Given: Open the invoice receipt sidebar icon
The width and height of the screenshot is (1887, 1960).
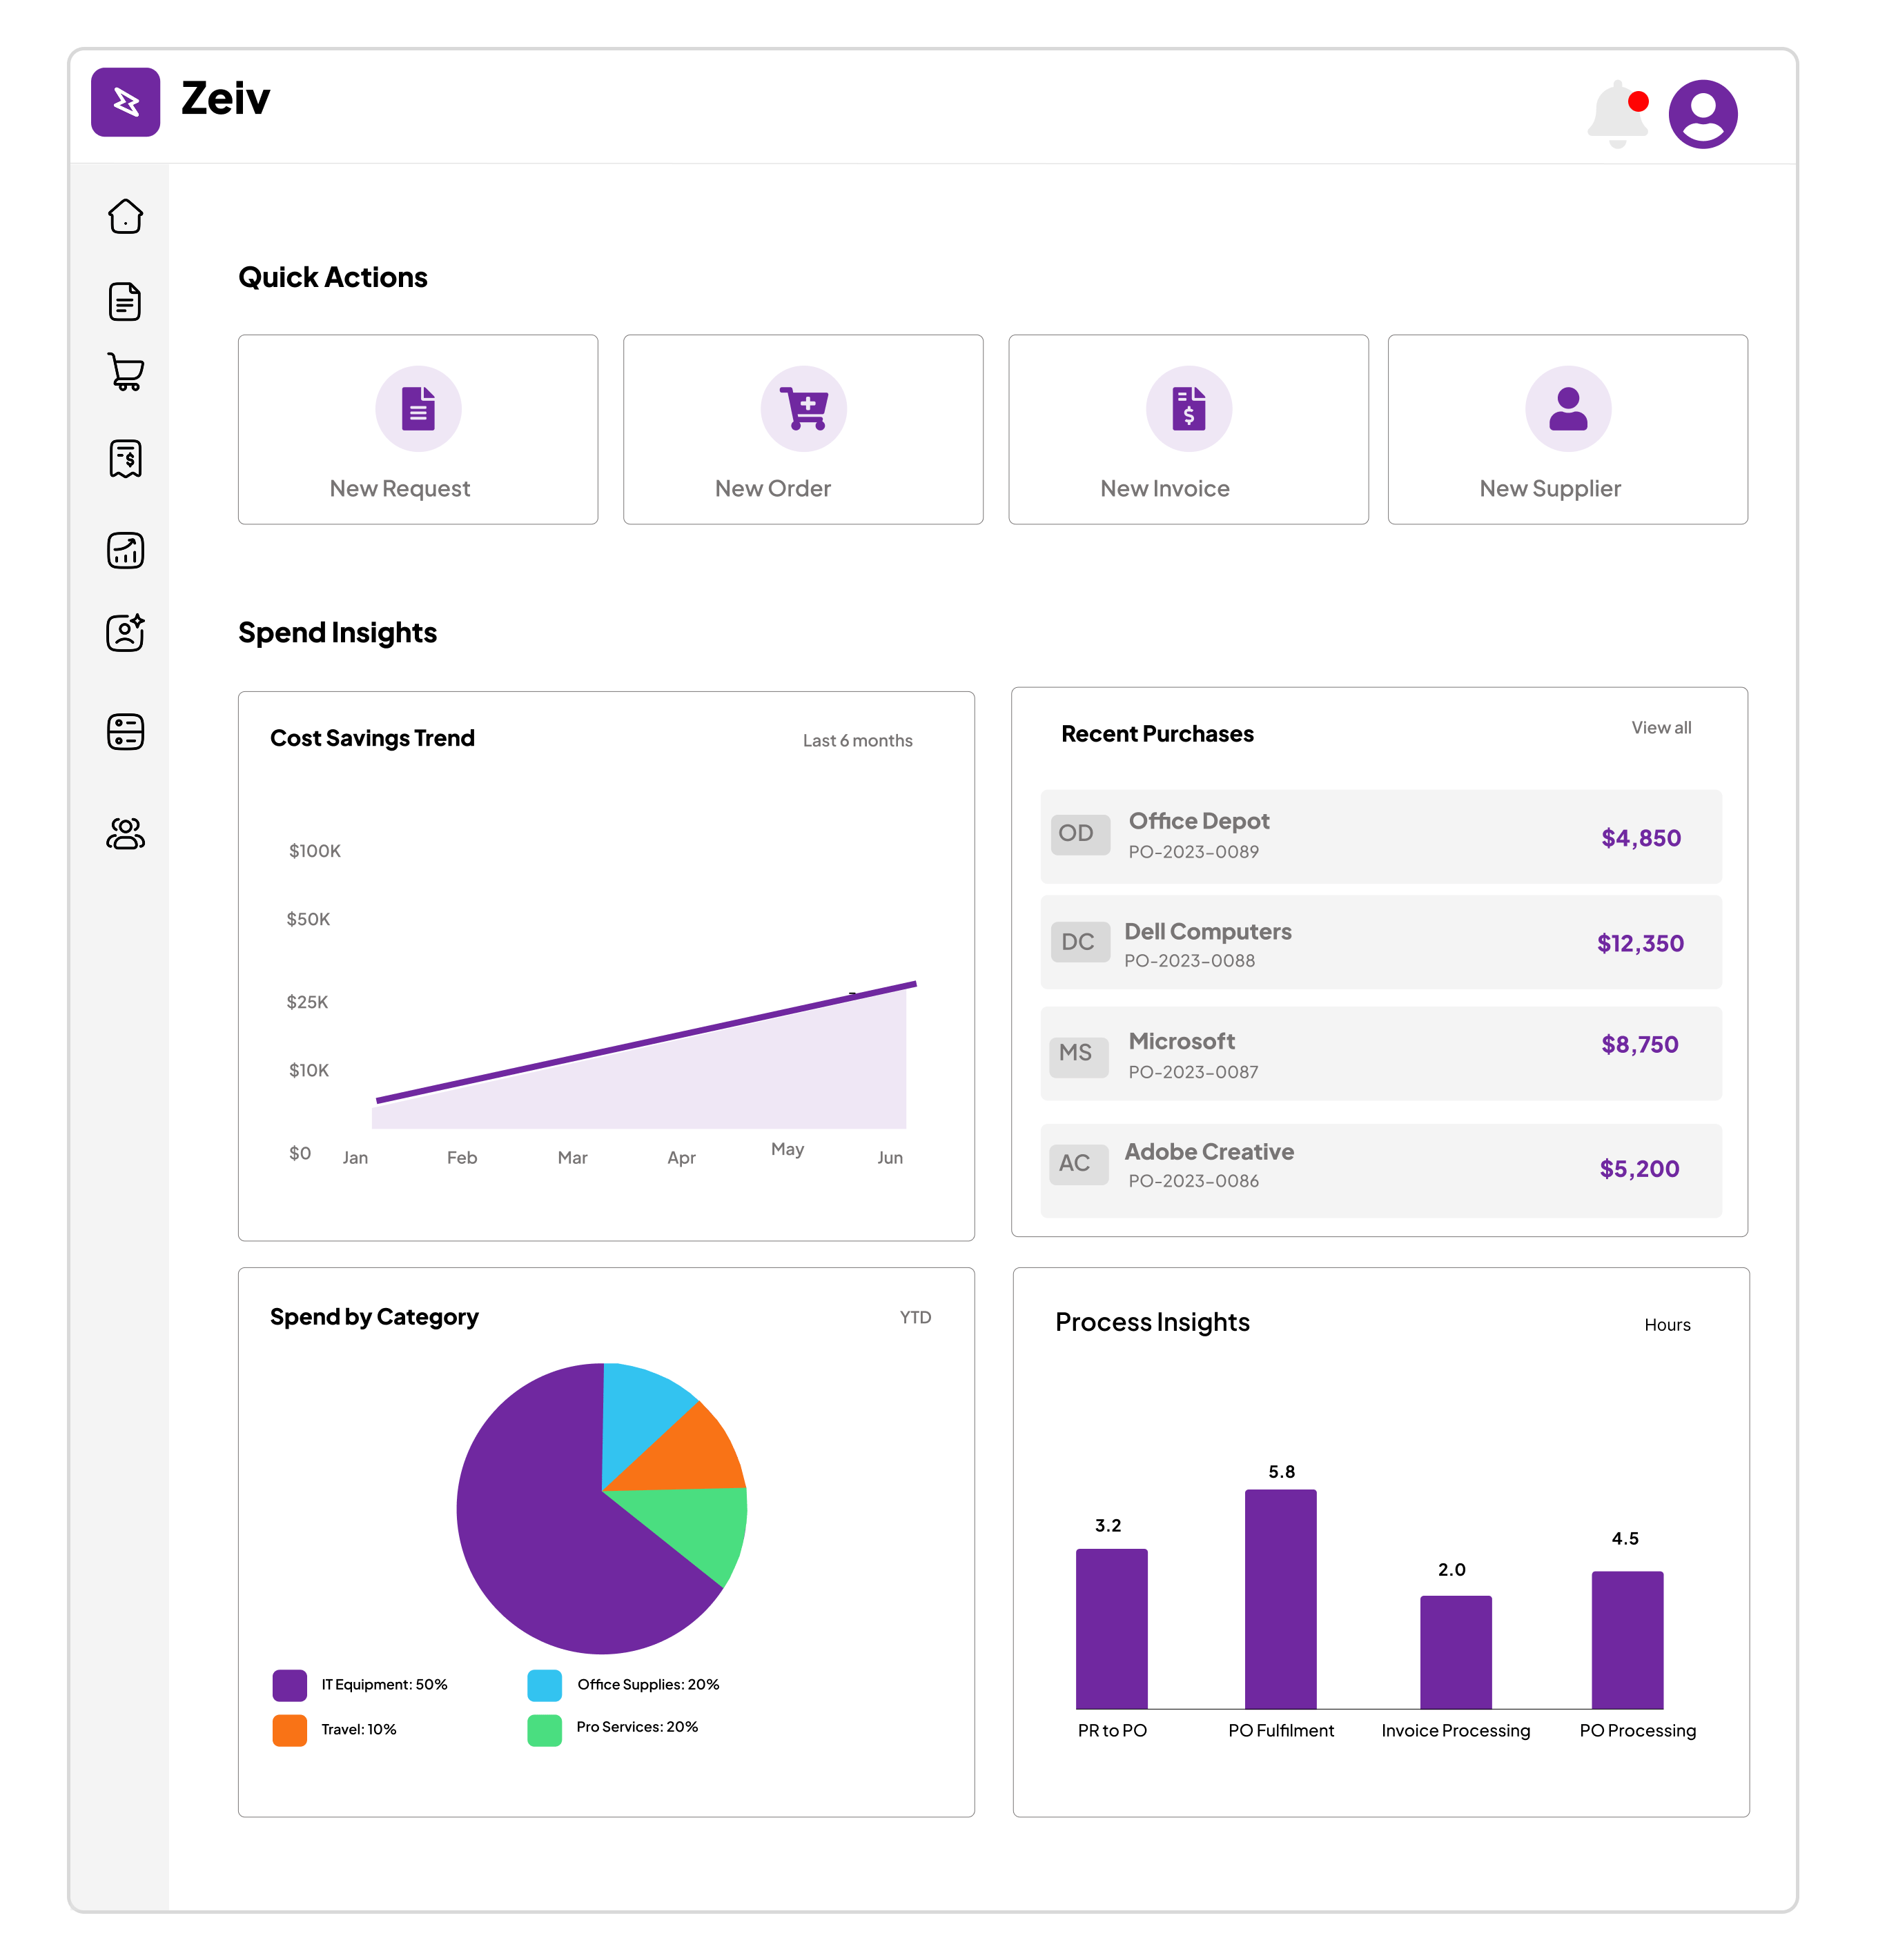Looking at the screenshot, I should point(125,459).
